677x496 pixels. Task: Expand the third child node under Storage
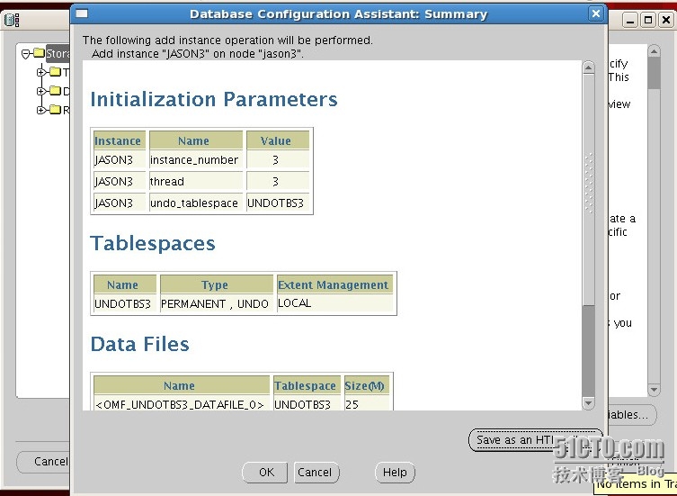click(x=41, y=110)
